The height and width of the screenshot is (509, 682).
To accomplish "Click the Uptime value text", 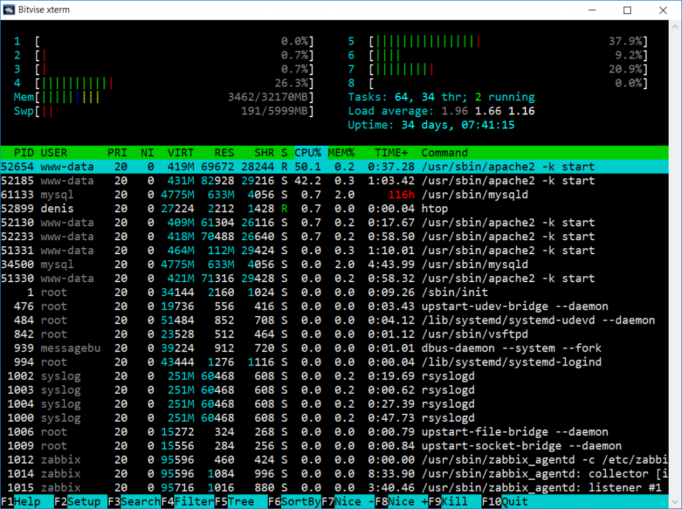I will (x=458, y=124).
